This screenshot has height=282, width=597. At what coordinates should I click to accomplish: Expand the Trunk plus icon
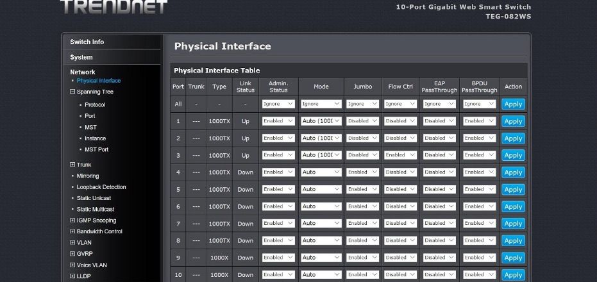[x=72, y=165]
